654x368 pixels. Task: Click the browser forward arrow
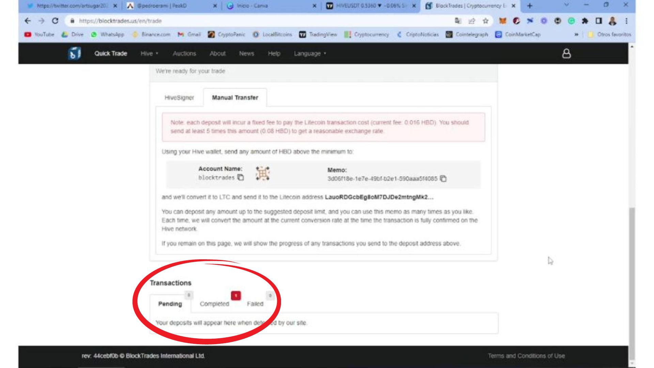point(41,21)
